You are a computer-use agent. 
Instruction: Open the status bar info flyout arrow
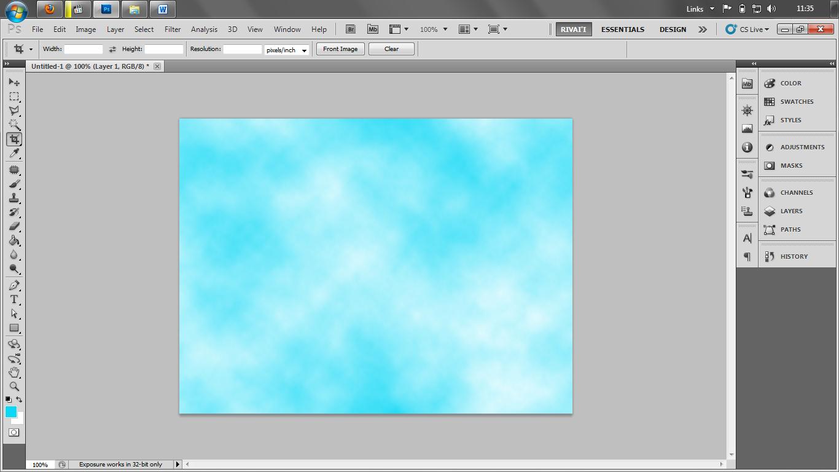(x=178, y=464)
